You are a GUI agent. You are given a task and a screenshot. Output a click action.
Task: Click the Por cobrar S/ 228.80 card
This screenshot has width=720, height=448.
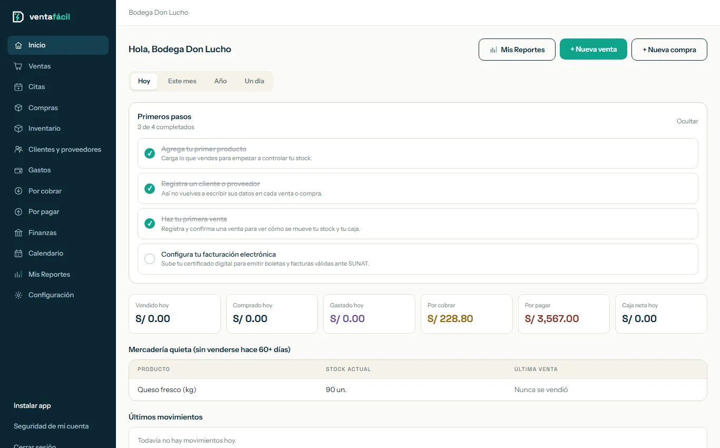pyautogui.click(x=466, y=314)
